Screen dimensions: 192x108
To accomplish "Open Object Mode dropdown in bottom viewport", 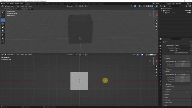I will [10, 55].
